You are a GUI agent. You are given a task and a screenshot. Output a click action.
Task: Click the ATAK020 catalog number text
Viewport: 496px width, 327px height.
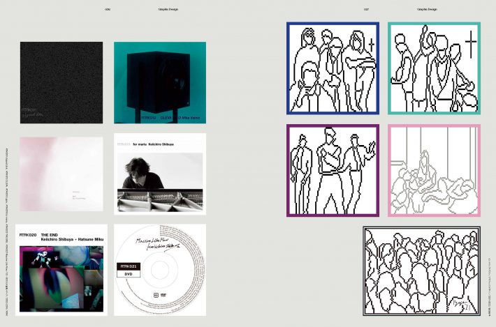(28, 235)
